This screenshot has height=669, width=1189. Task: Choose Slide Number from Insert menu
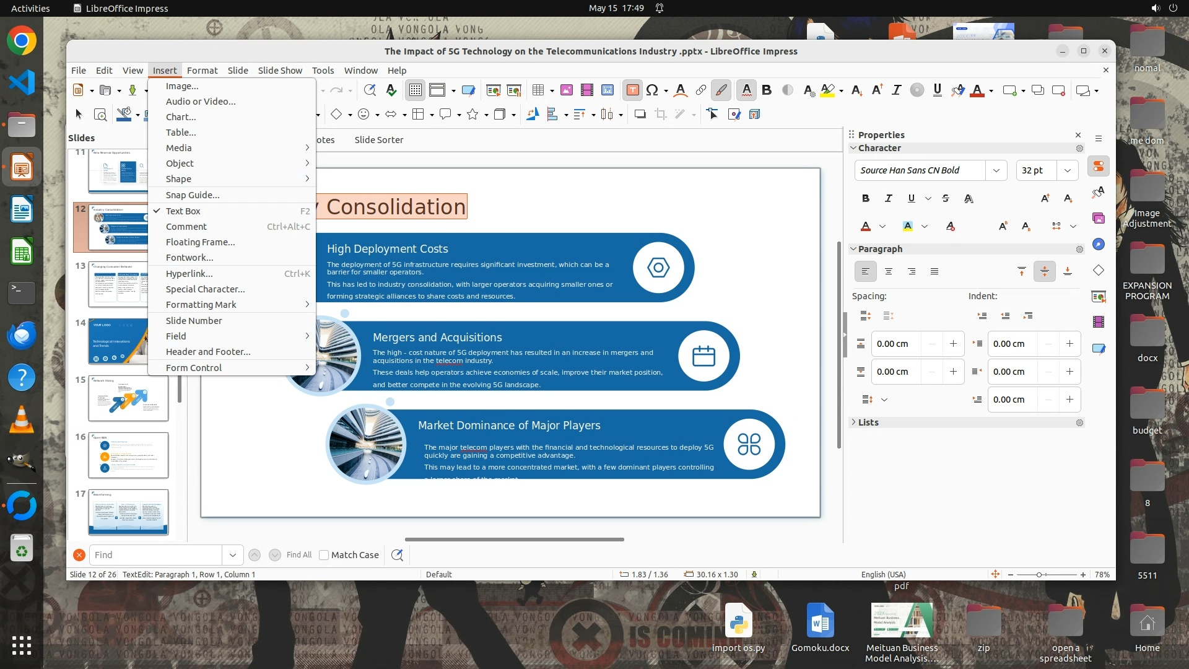[x=193, y=320]
